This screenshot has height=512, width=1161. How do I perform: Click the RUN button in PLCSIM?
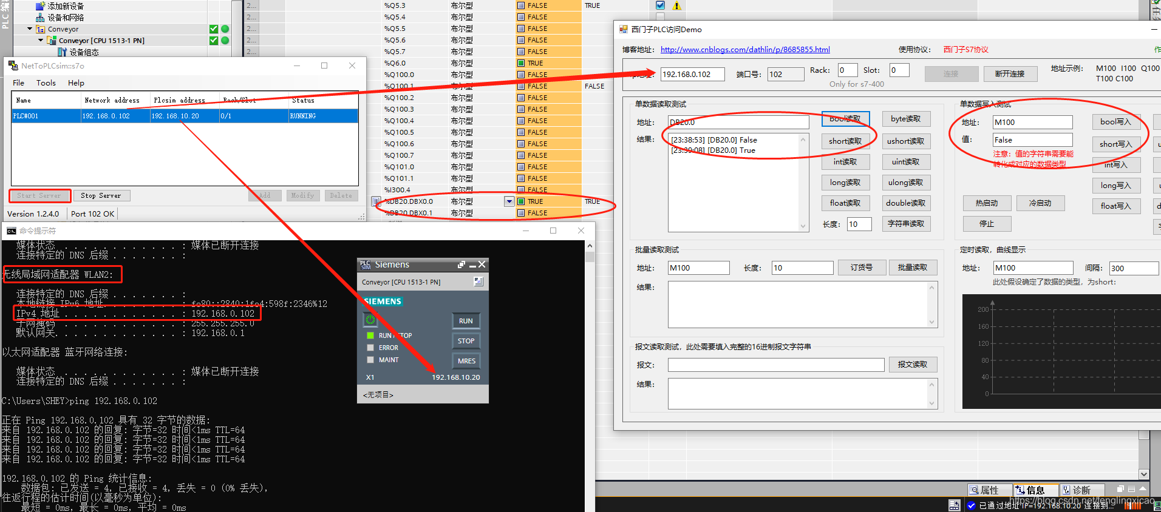pos(466,321)
